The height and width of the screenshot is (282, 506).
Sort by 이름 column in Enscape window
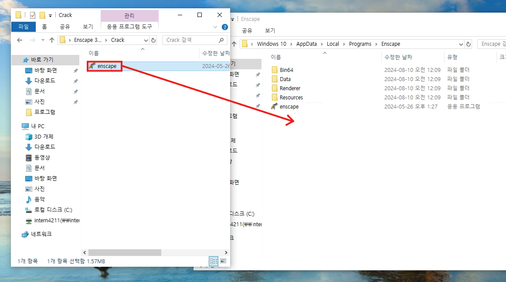click(276, 57)
